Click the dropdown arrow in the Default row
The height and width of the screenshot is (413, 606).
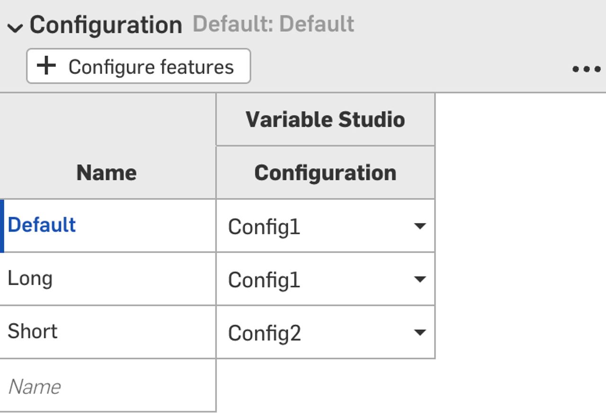[420, 226]
